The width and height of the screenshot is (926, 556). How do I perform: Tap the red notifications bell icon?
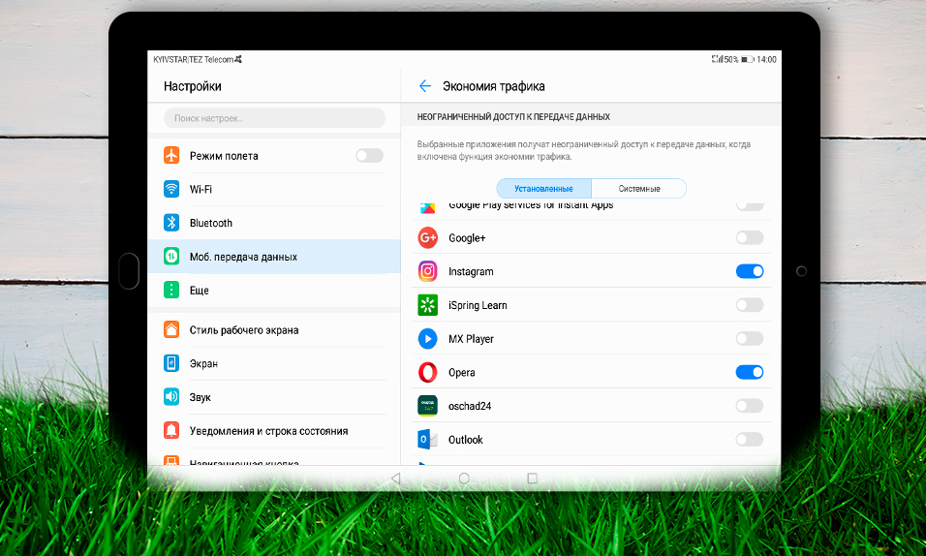point(171,431)
